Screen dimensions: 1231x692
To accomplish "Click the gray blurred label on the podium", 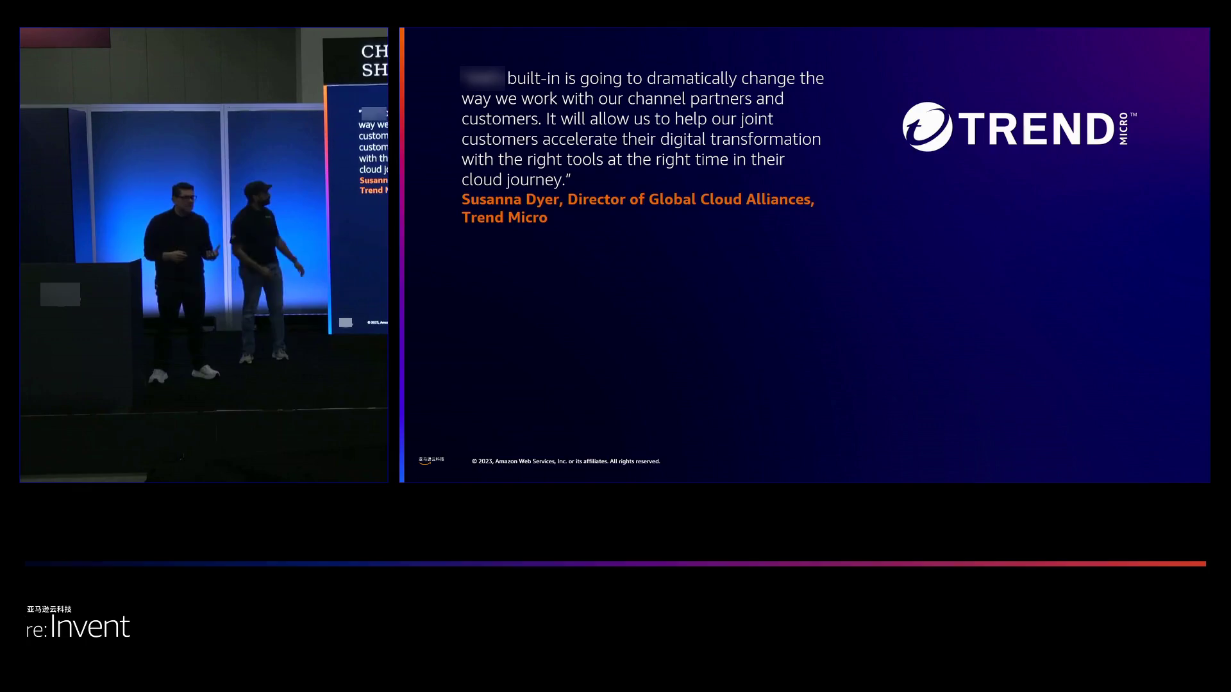I will [60, 294].
